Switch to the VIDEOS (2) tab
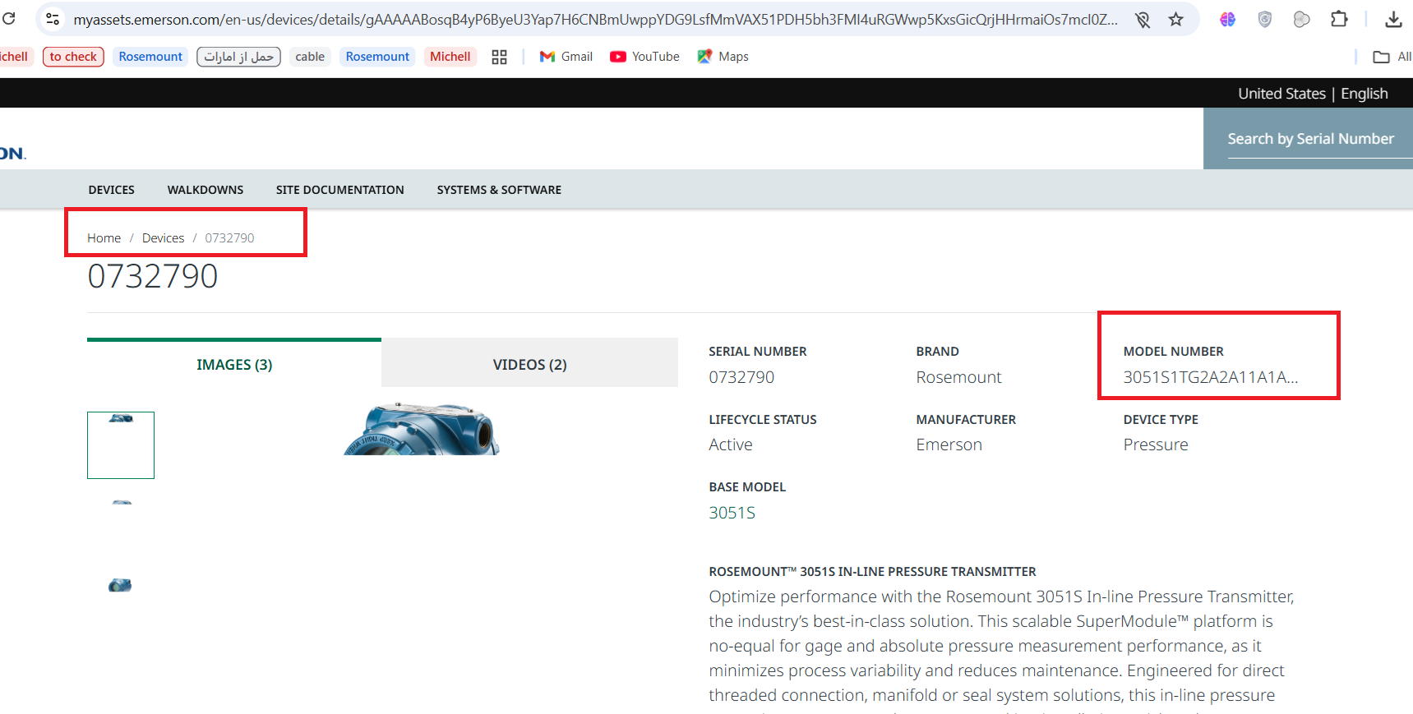Screen dimensions: 1413x714 (x=530, y=364)
